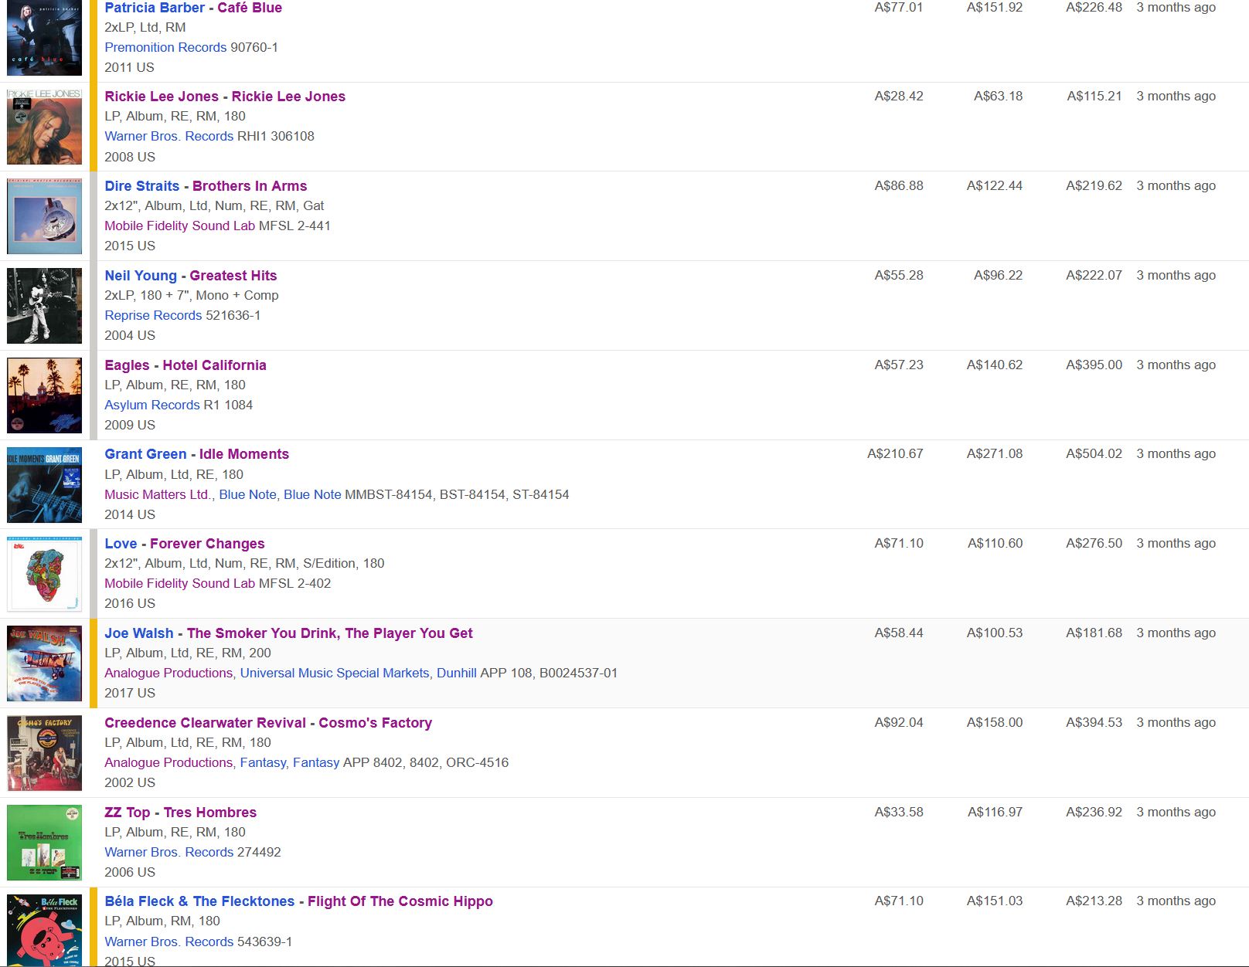
Task: Select the Neil Young Greatest Hits cover
Action: 44,306
